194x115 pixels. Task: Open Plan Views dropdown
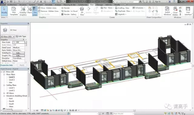pos(107,8)
